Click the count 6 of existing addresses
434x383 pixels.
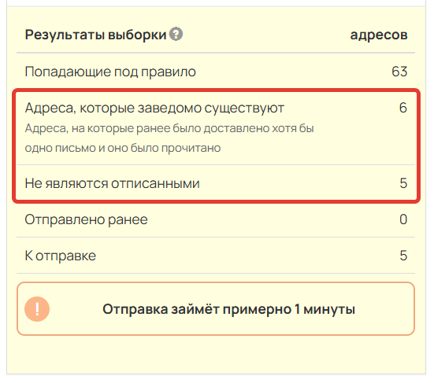pos(403,108)
